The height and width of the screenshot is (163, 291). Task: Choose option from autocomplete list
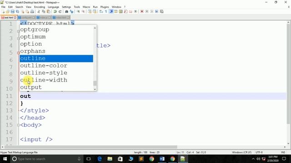[x=56, y=44]
